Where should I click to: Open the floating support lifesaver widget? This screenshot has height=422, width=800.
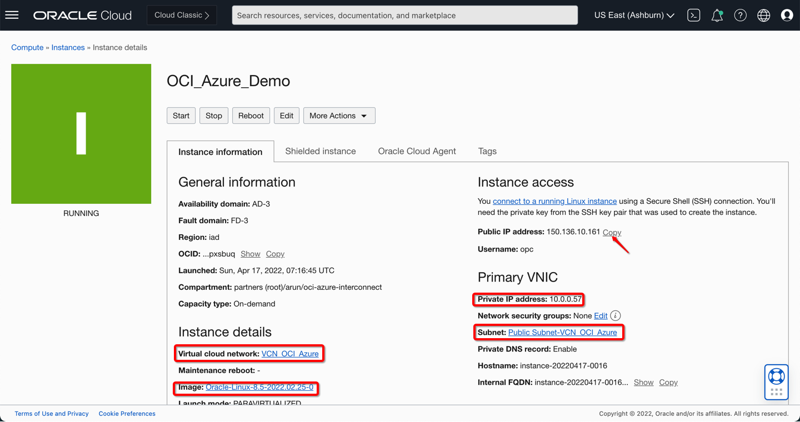coord(776,376)
